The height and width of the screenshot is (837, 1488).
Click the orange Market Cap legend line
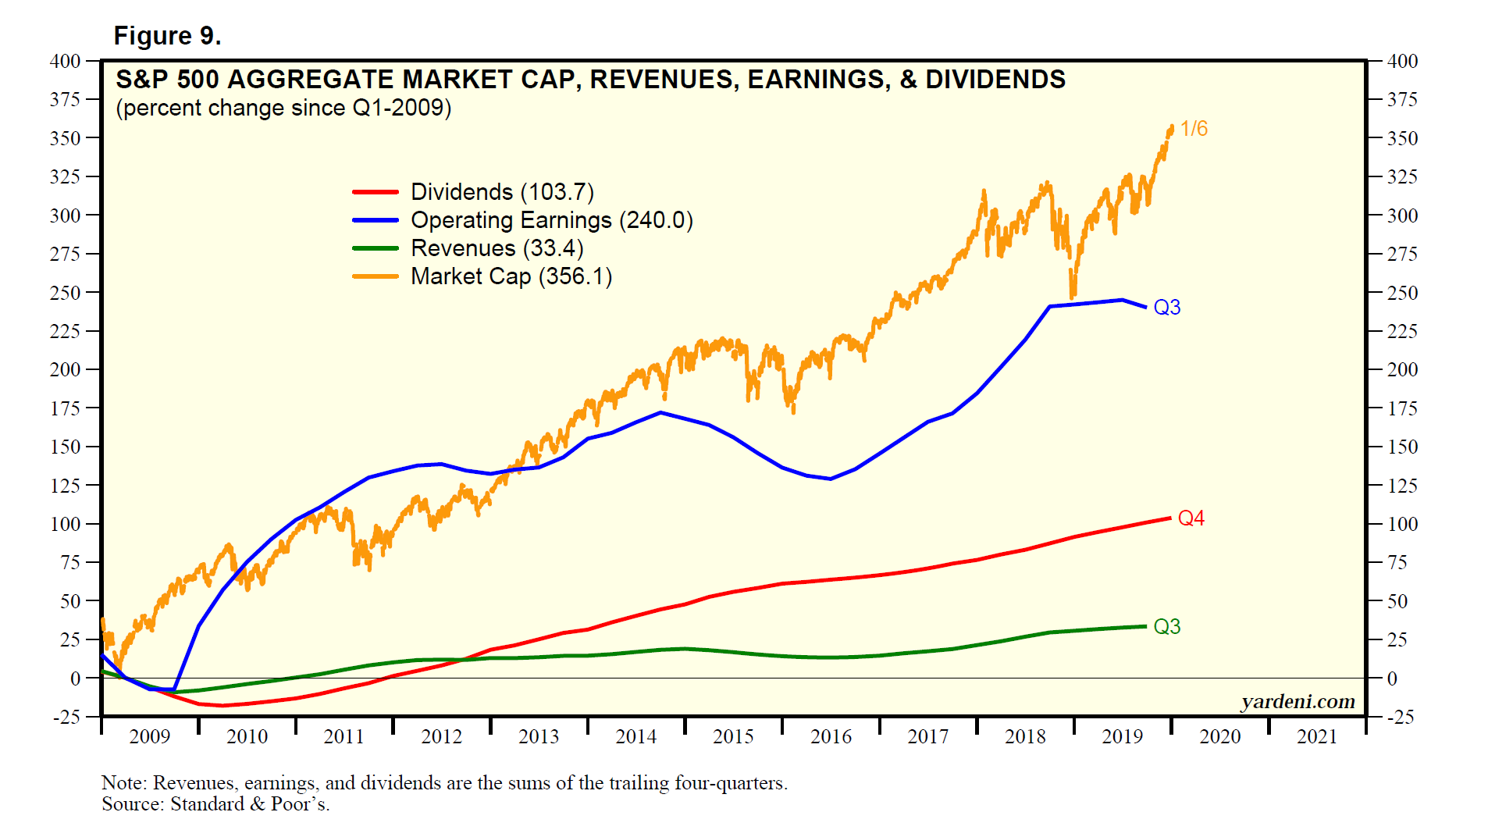375,276
